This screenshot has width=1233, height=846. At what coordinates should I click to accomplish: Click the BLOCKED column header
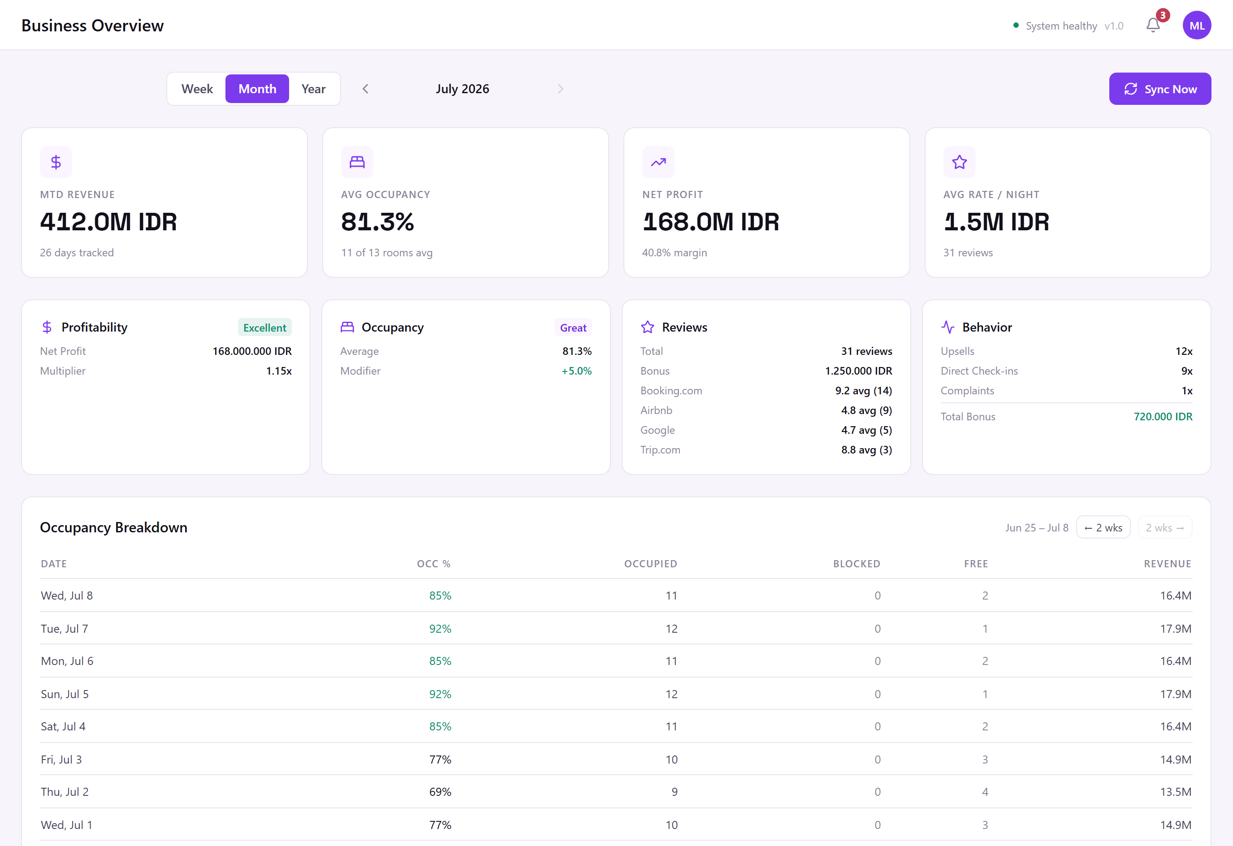coord(857,564)
